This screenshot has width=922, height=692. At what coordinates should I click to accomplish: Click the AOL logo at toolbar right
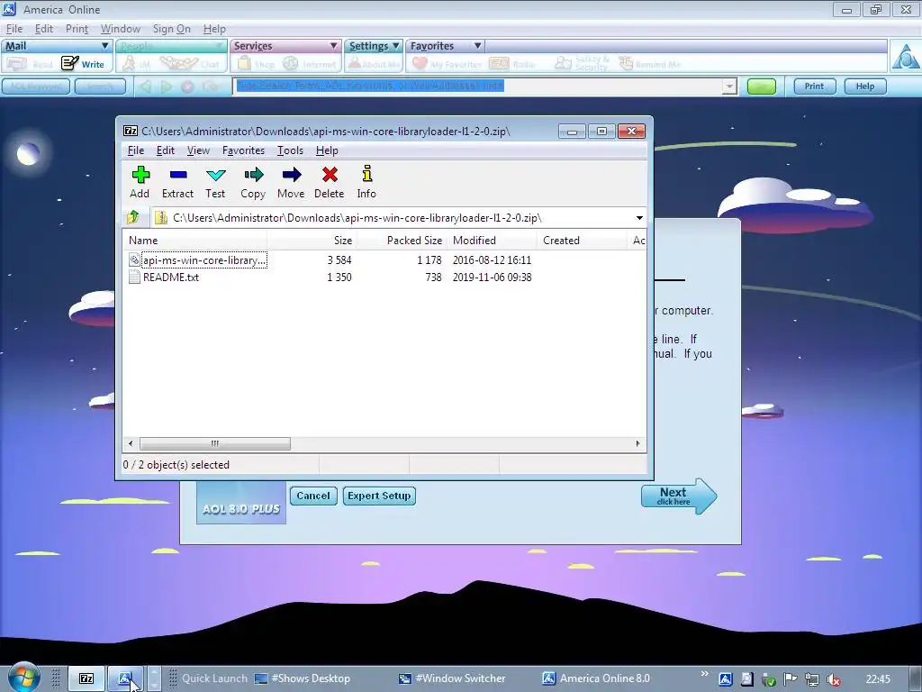[x=905, y=56]
